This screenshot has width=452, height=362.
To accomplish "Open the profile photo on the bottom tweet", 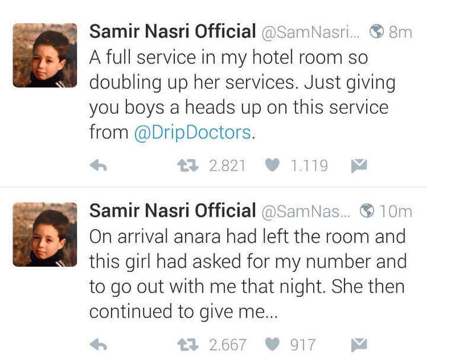I will (45, 234).
